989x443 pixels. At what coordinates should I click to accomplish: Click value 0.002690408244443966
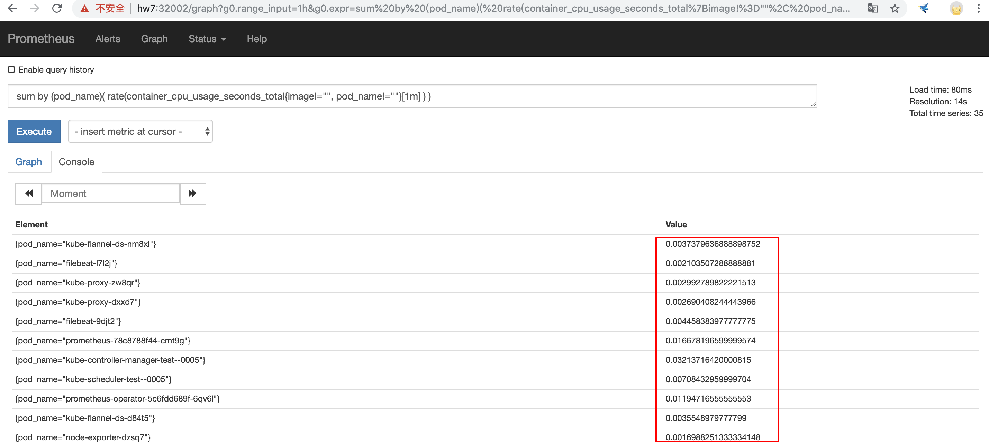(x=710, y=302)
